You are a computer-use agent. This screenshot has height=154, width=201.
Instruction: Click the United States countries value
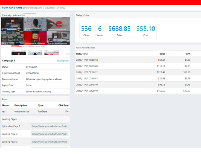(x=33, y=73)
